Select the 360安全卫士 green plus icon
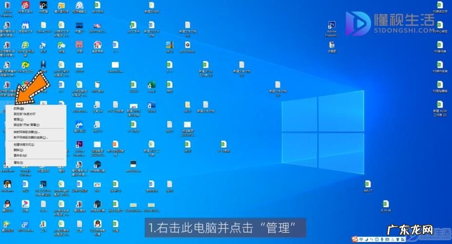Image resolution: width=452 pixels, height=244 pixels. click(25, 65)
